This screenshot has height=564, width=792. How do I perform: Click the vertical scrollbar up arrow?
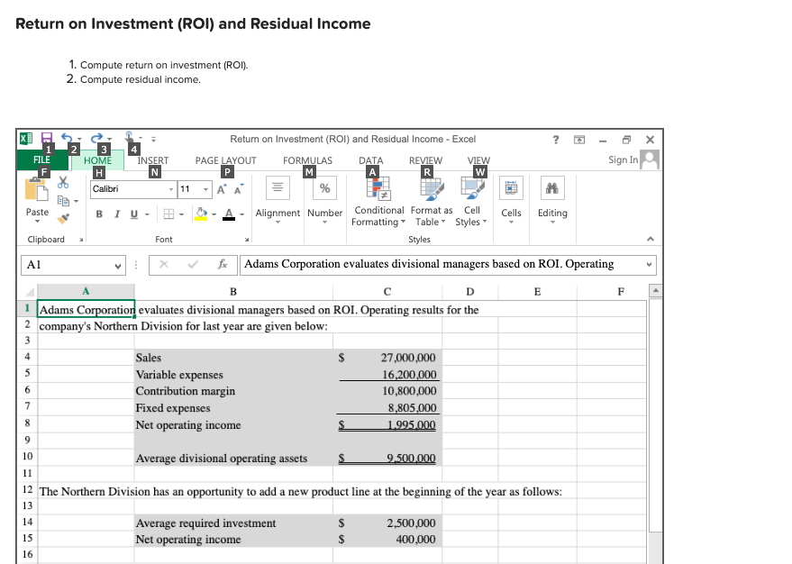coord(656,291)
